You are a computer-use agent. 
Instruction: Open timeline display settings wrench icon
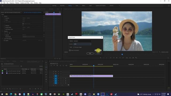point(63,66)
